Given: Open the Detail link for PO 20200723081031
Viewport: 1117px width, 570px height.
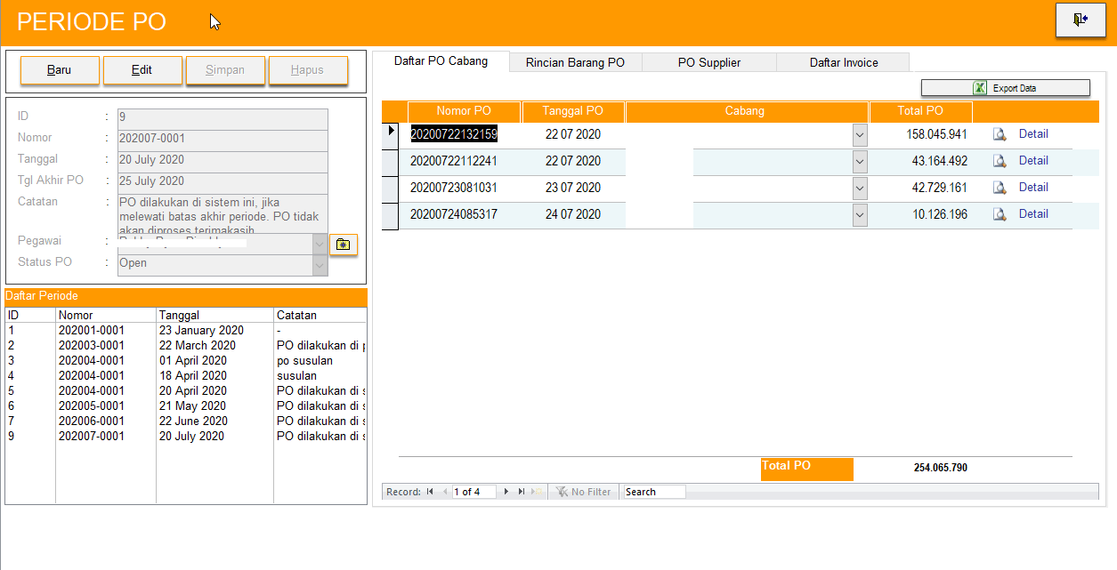Looking at the screenshot, I should pyautogui.click(x=1033, y=188).
